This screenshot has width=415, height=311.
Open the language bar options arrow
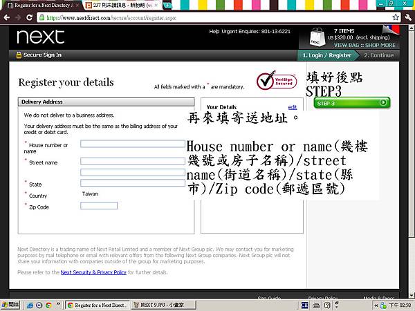(x=337, y=305)
